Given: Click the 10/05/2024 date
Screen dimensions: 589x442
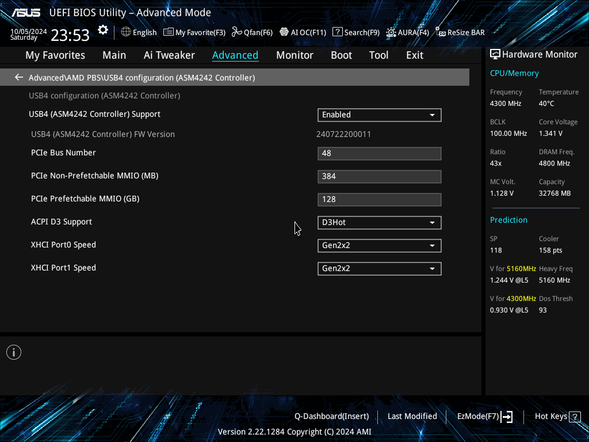Looking at the screenshot, I should [29, 32].
